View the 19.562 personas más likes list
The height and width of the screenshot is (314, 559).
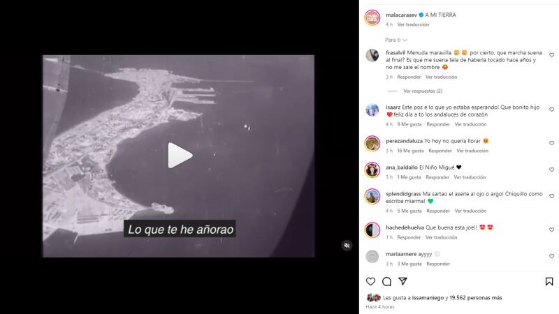pos(476,298)
